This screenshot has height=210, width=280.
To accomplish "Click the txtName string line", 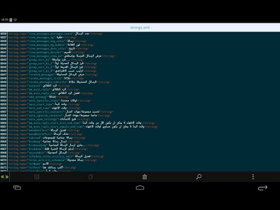I will point(36,164).
